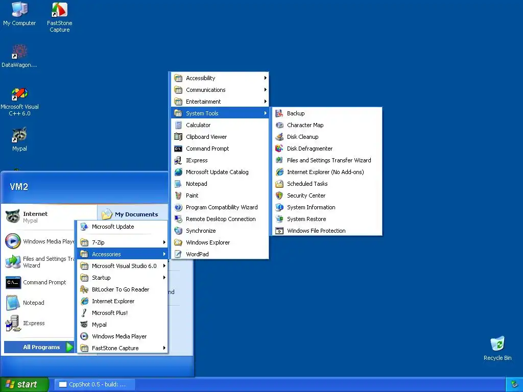Image resolution: width=523 pixels, height=392 pixels.
Task: Click the BitLocker To Go Reader icon
Action: coord(84,289)
